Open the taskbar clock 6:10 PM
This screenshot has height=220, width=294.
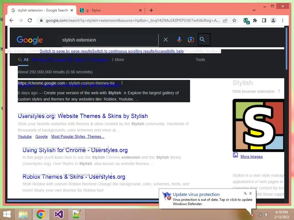tap(281, 214)
